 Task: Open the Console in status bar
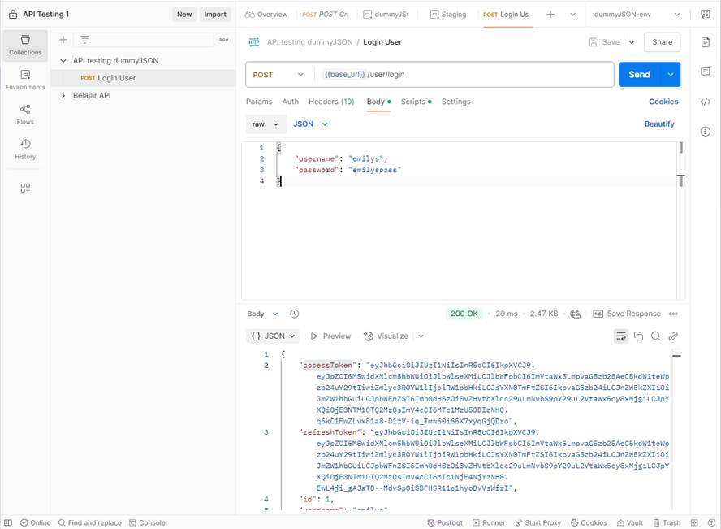click(146, 523)
